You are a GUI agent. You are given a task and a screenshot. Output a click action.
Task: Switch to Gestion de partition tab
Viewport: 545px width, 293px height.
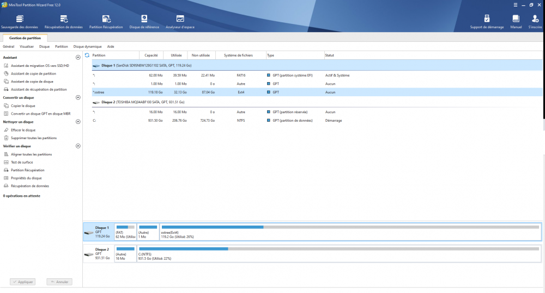pos(25,38)
